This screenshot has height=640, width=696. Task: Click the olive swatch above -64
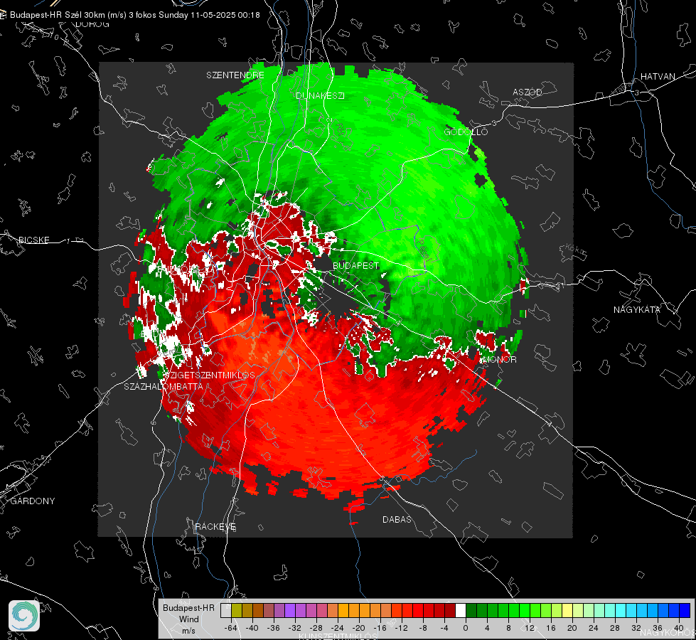pyautogui.click(x=237, y=610)
